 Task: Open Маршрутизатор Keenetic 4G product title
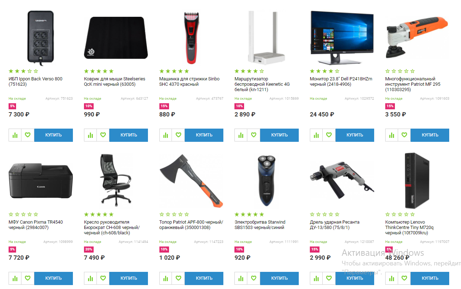click(262, 84)
